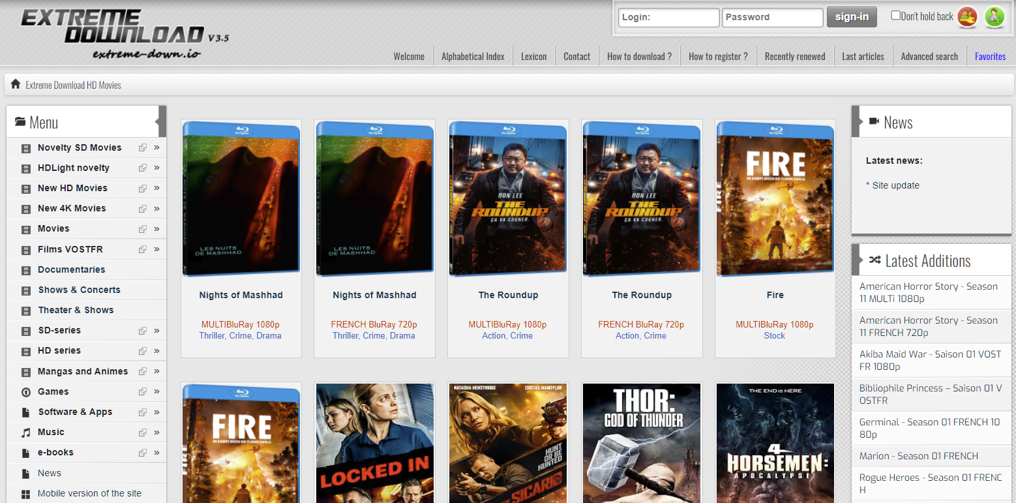
Task: Open SD-series external link icon
Action: [x=142, y=331]
